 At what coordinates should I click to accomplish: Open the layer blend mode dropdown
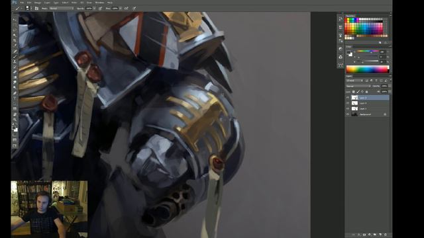coord(358,86)
